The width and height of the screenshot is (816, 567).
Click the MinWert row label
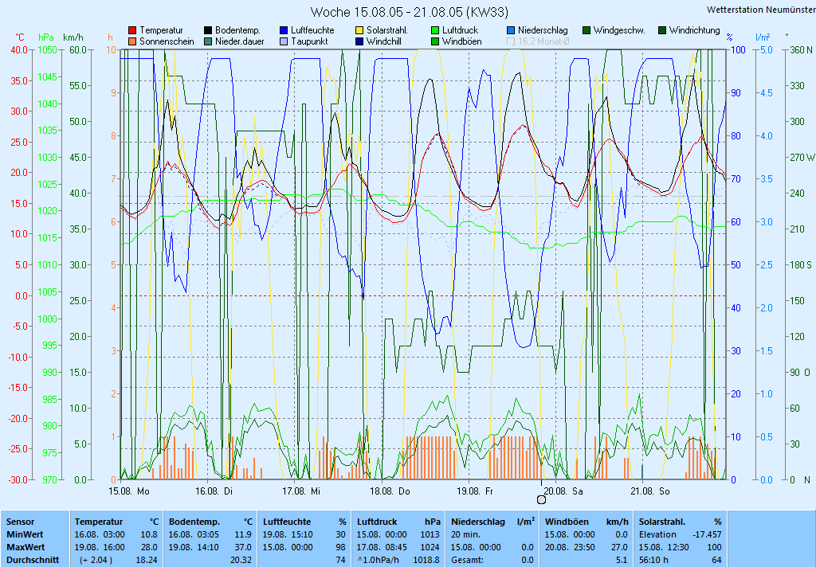click(x=25, y=534)
